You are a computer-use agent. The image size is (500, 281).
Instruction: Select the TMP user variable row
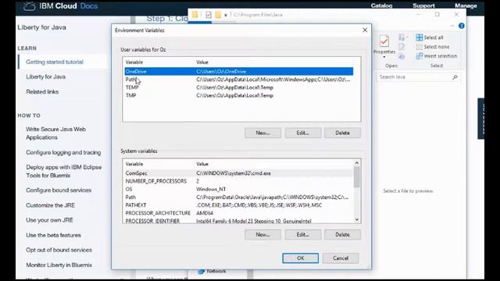coord(238,95)
